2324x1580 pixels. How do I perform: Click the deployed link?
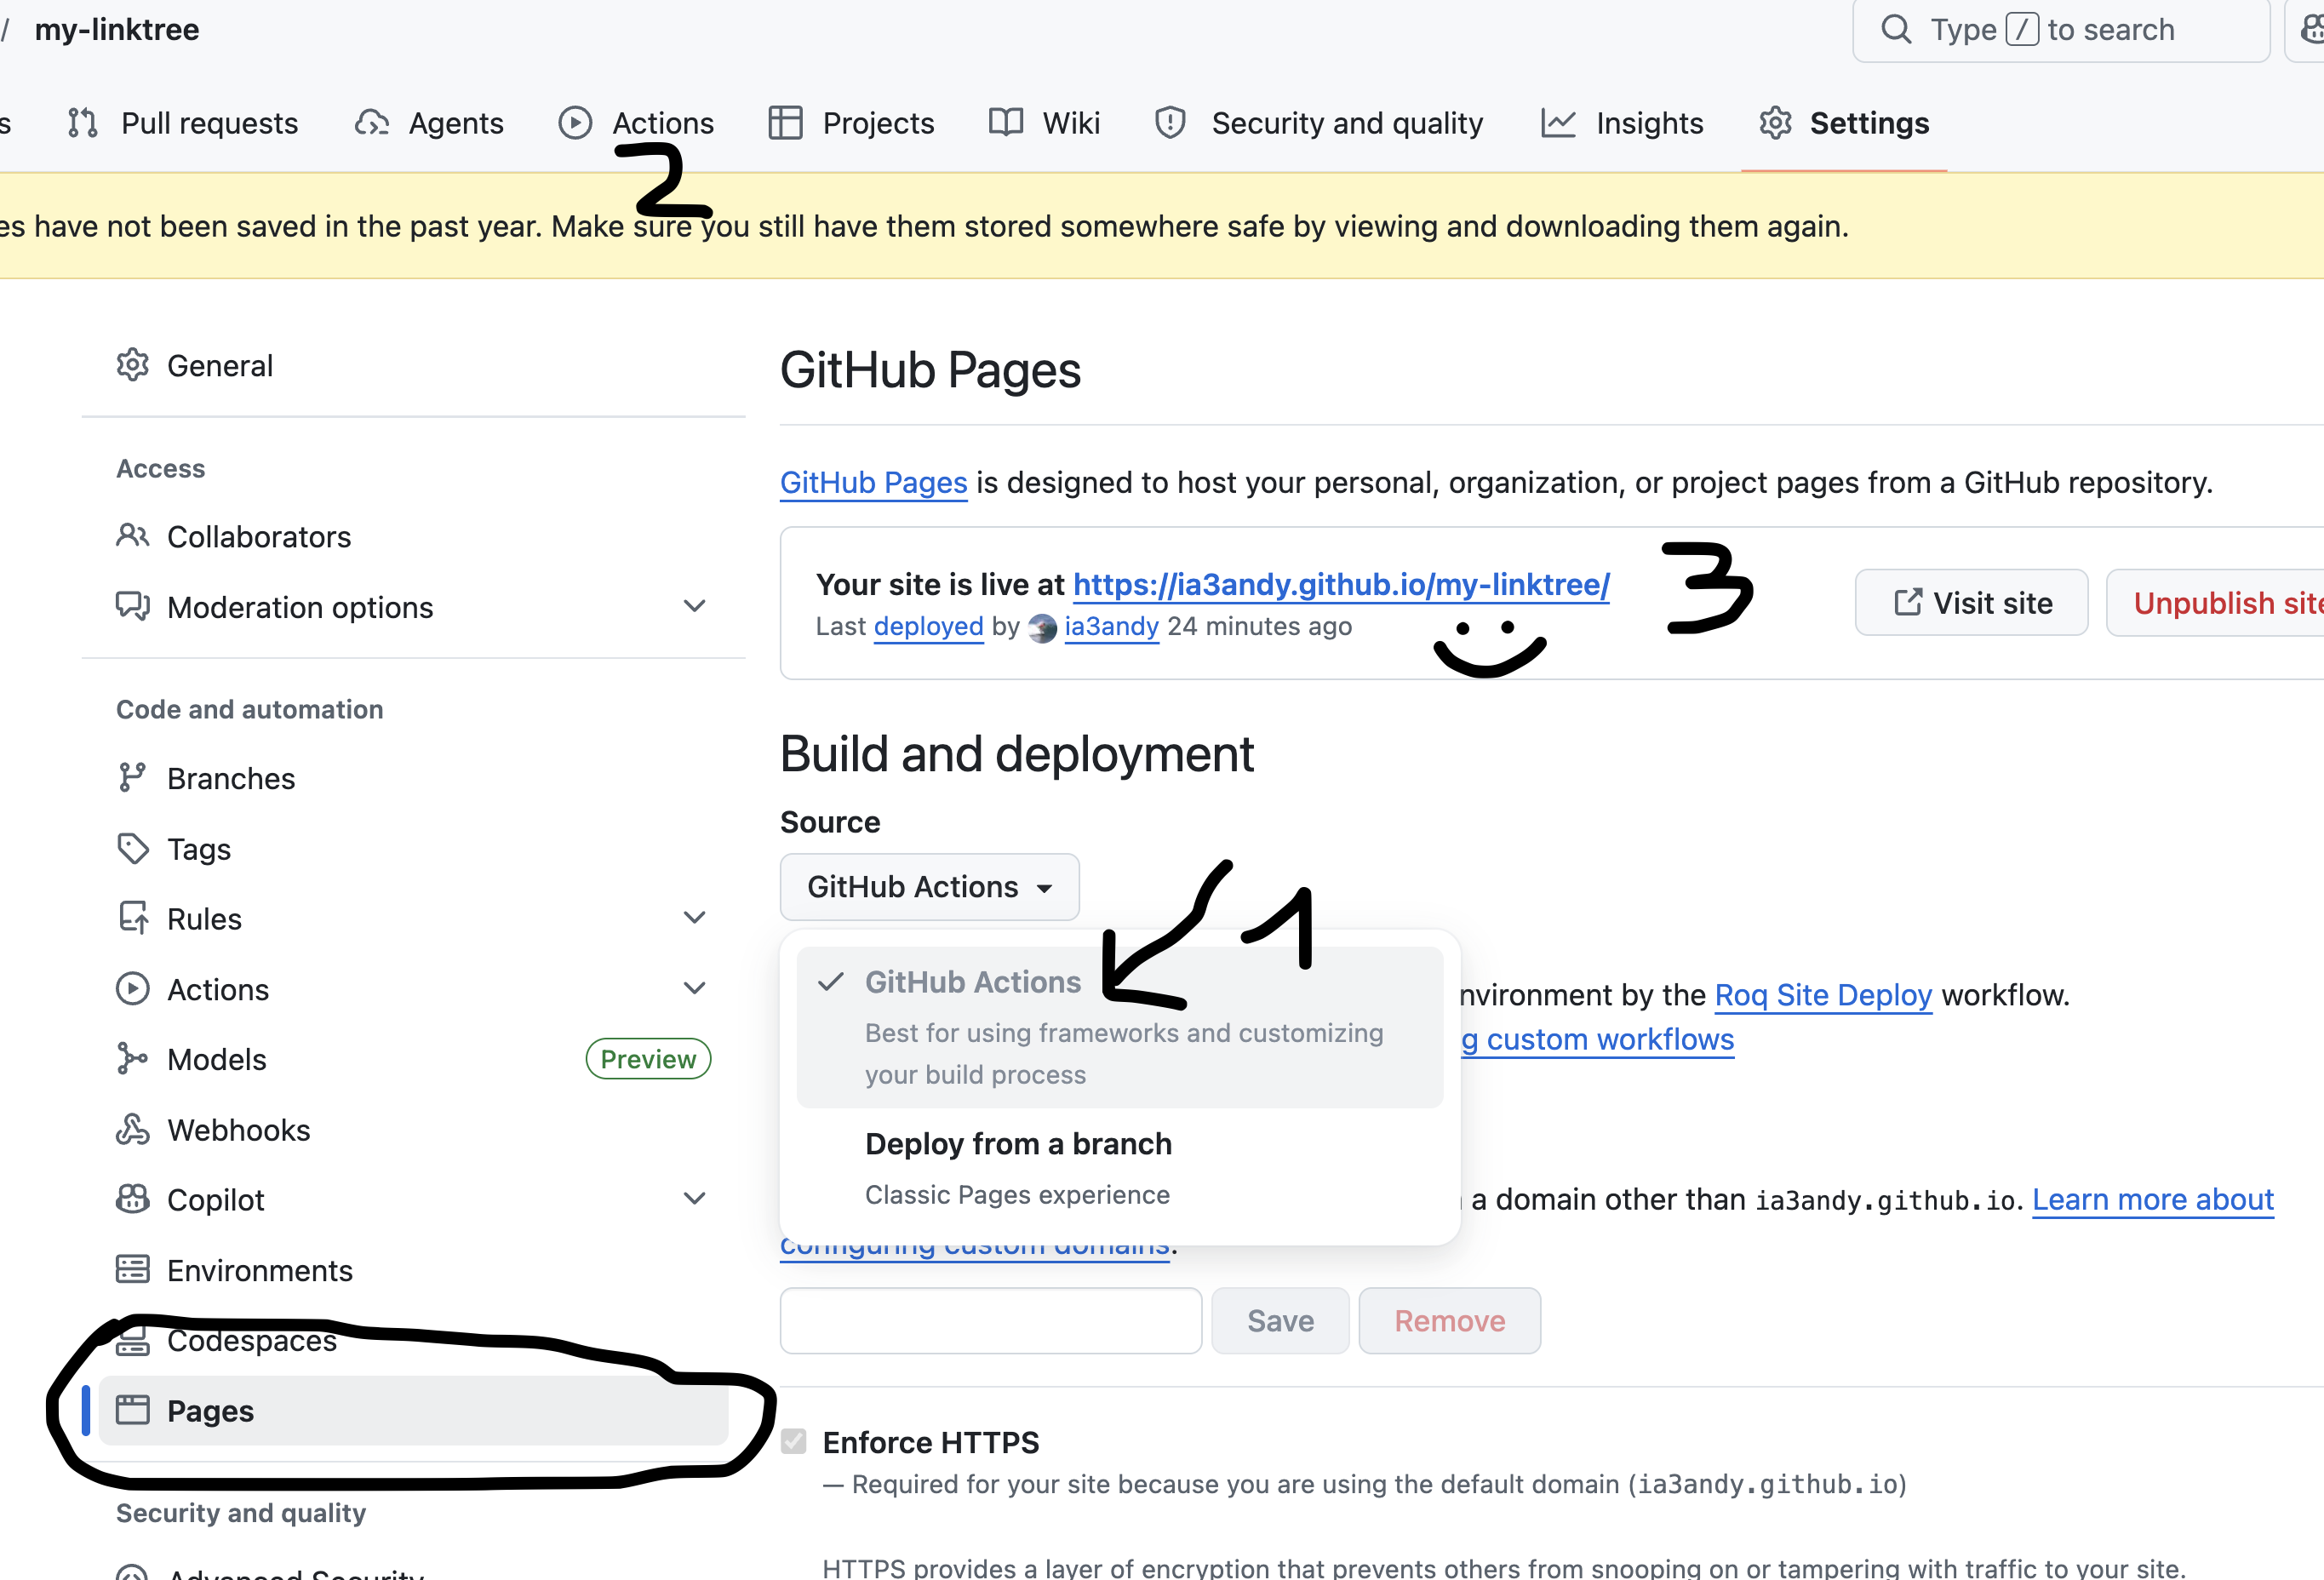928,627
